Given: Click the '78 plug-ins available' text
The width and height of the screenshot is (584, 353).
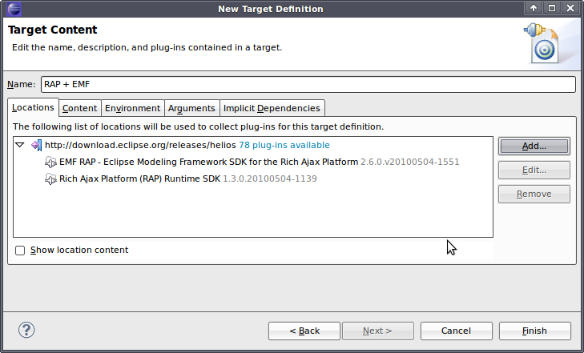Looking at the screenshot, I should coord(284,145).
